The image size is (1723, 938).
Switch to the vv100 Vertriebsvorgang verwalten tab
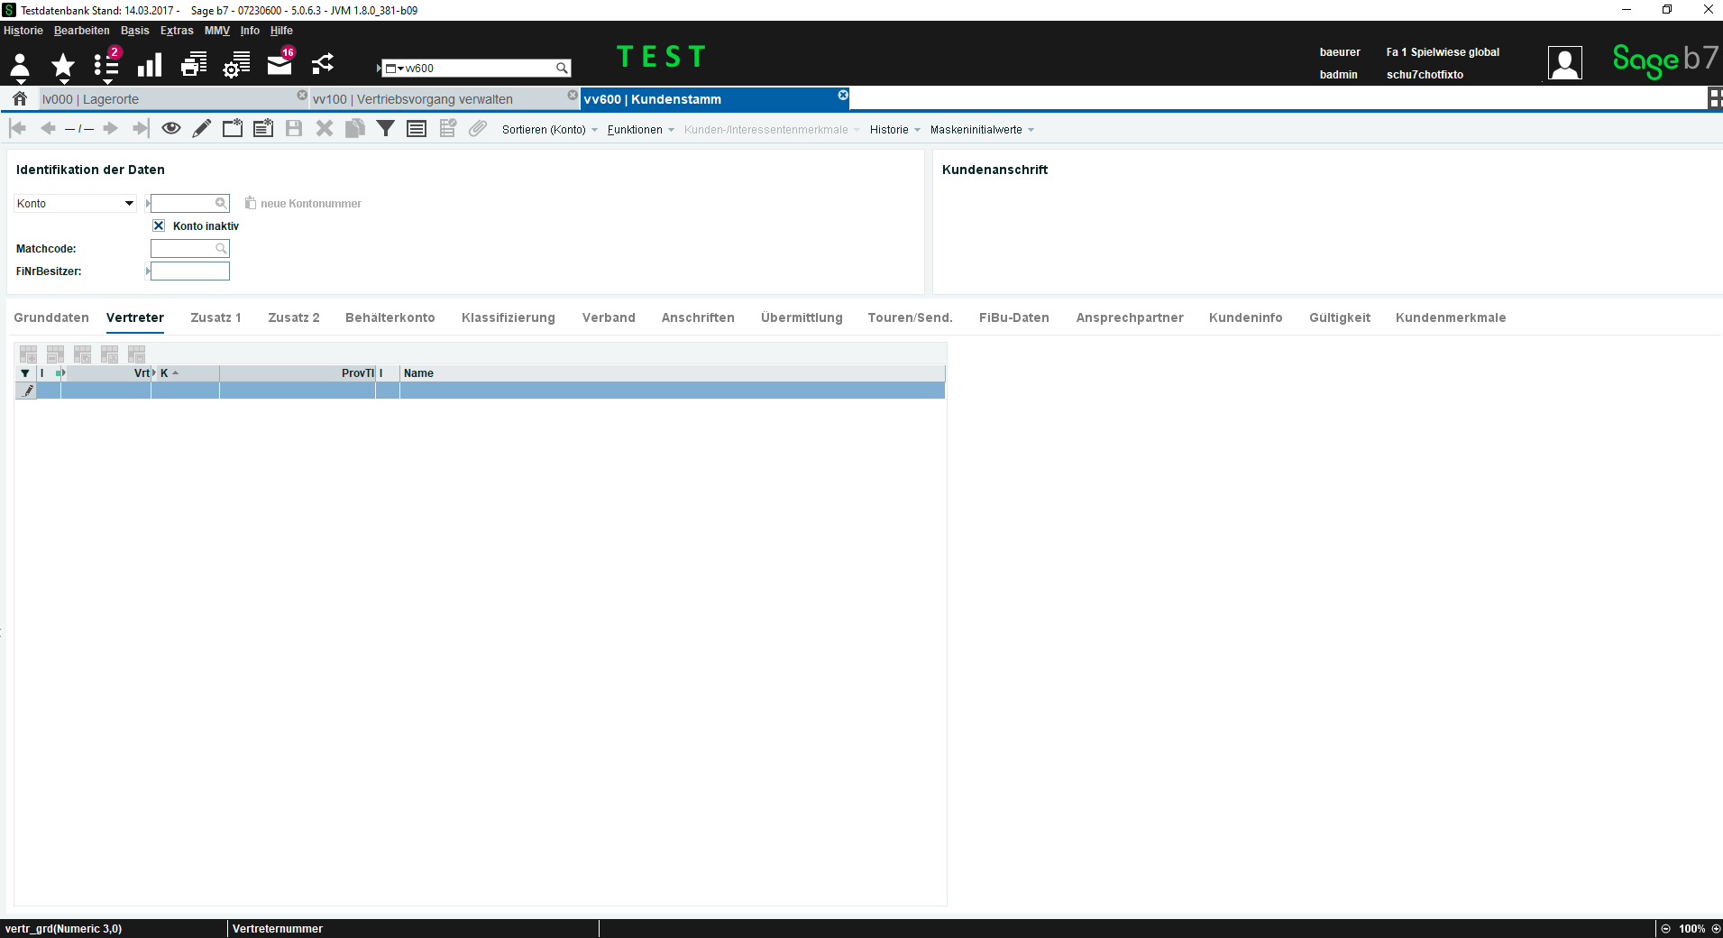click(413, 99)
